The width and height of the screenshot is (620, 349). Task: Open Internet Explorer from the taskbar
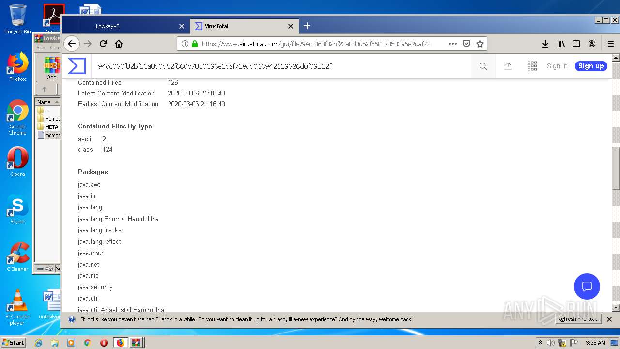[x=38, y=343]
